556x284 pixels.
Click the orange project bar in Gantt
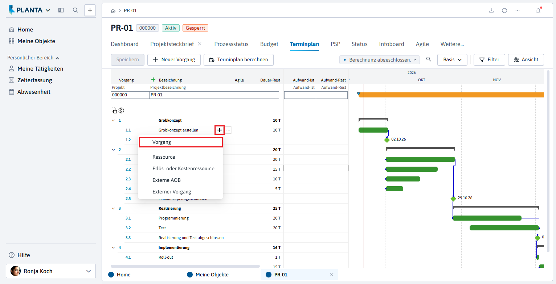pos(451,95)
